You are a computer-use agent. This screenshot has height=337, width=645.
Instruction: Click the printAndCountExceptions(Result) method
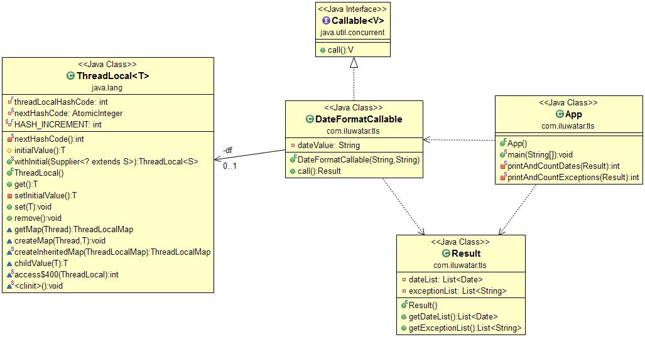[x=573, y=178]
